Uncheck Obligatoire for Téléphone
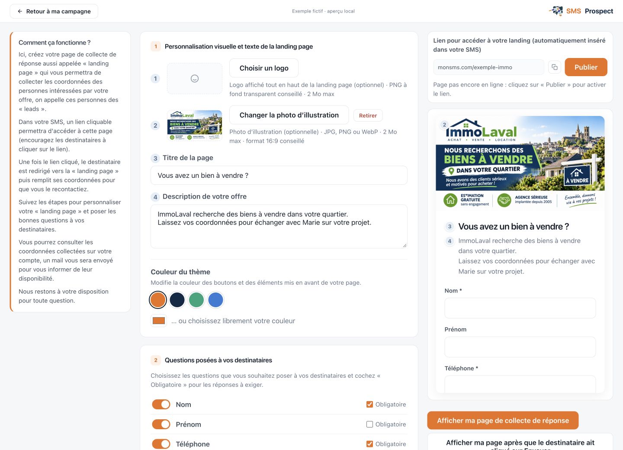The width and height of the screenshot is (623, 450). tap(369, 444)
